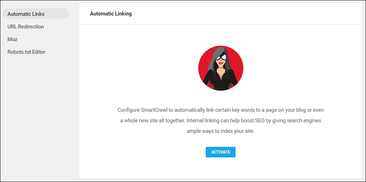Click the blue ACTIVATE button

221,152
